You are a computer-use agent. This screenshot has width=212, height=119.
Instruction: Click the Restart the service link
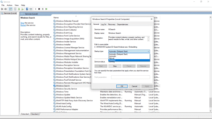pyautogui.click(x=23, y=25)
